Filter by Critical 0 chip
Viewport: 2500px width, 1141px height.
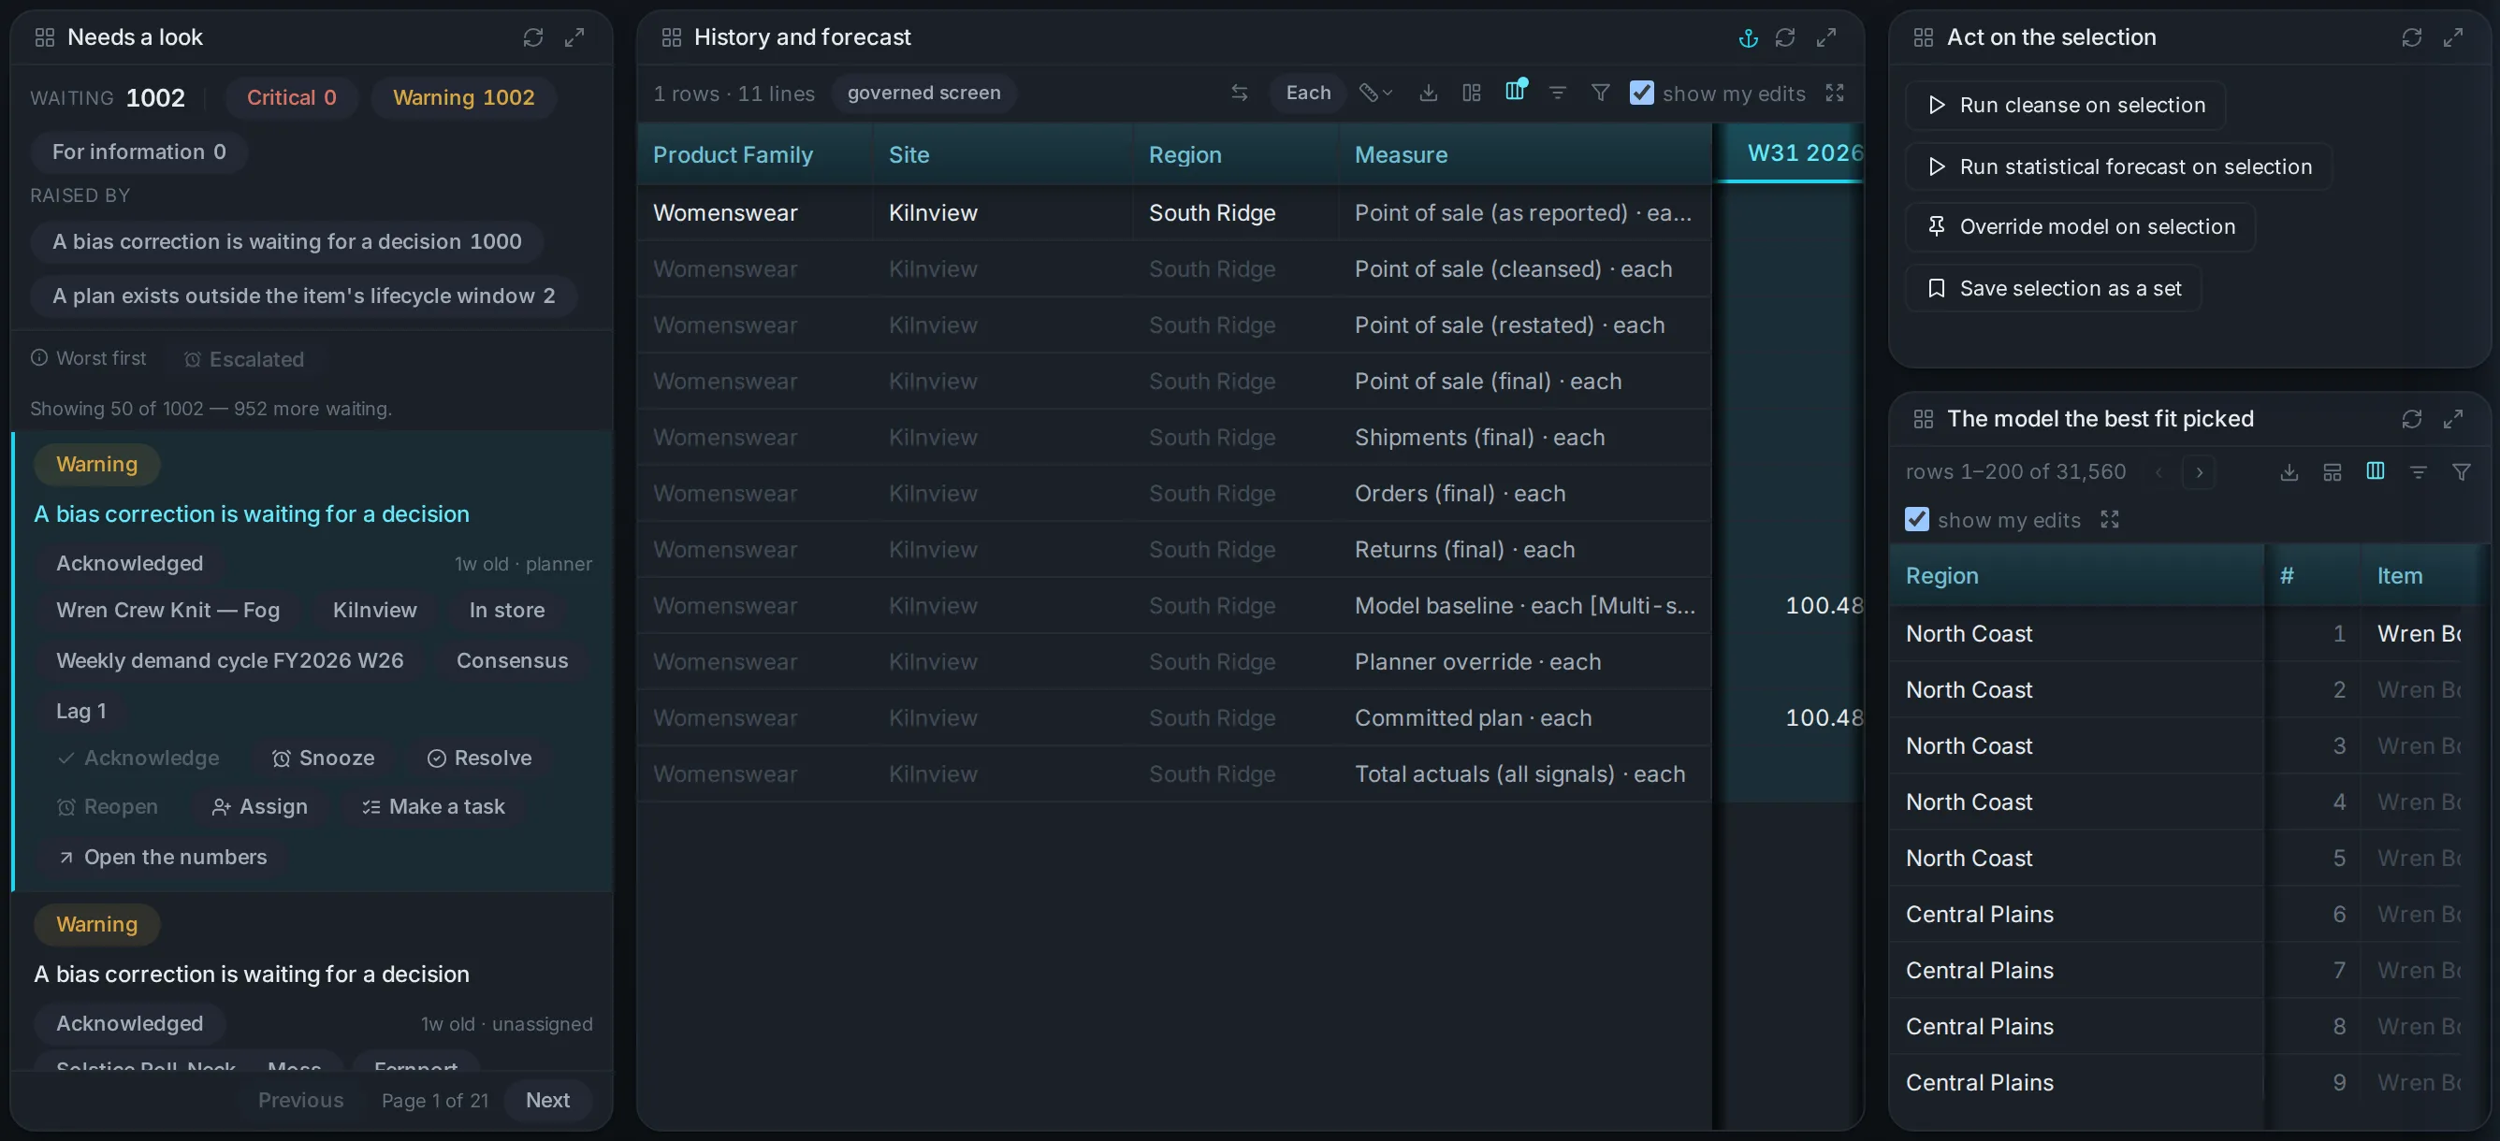click(291, 98)
